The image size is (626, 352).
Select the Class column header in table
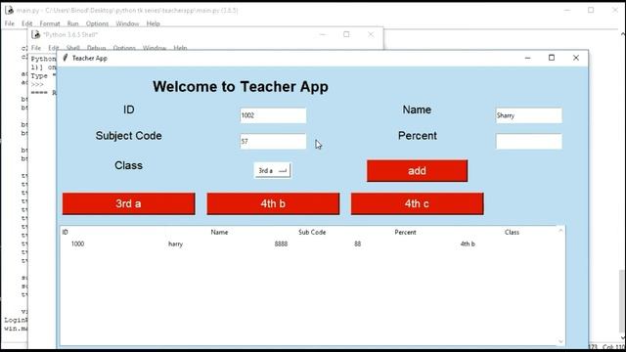click(x=512, y=232)
